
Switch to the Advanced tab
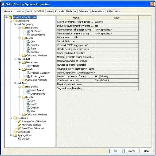[x=84, y=11]
